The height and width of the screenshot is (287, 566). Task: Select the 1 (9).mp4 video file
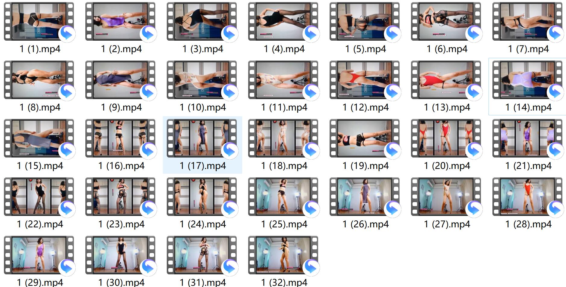pyautogui.click(x=120, y=80)
